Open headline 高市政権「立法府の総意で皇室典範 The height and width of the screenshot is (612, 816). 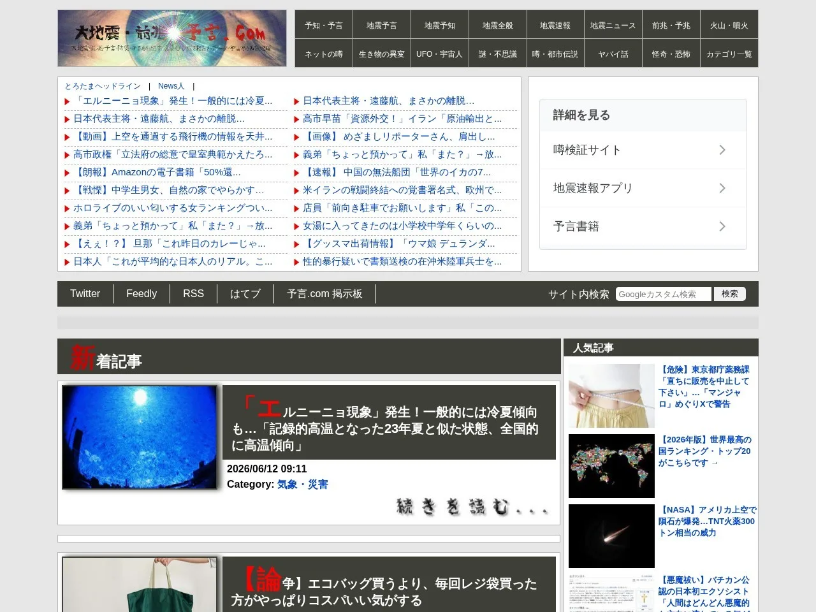point(173,154)
